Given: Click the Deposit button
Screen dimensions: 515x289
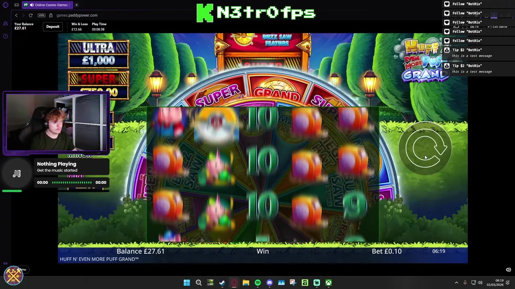Looking at the screenshot, I should (x=53, y=26).
